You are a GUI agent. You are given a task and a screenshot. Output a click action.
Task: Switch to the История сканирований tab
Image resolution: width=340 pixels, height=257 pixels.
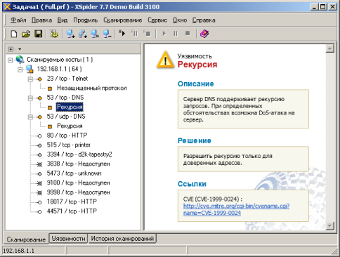[x=122, y=239]
